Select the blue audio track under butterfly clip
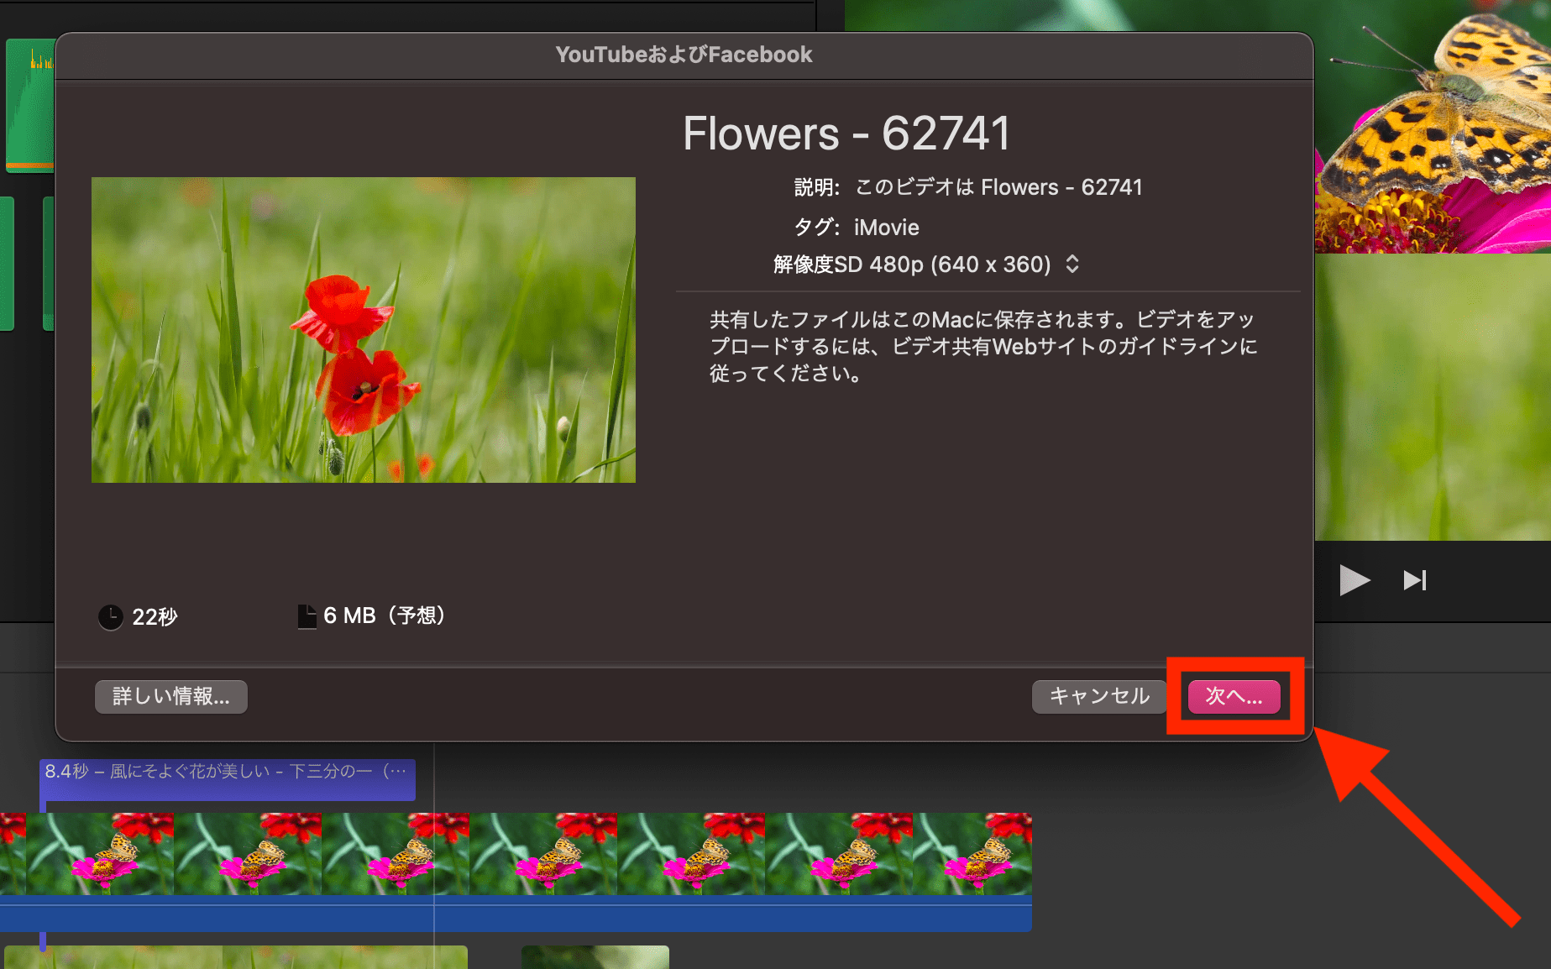The height and width of the screenshot is (969, 1551). coord(516,914)
